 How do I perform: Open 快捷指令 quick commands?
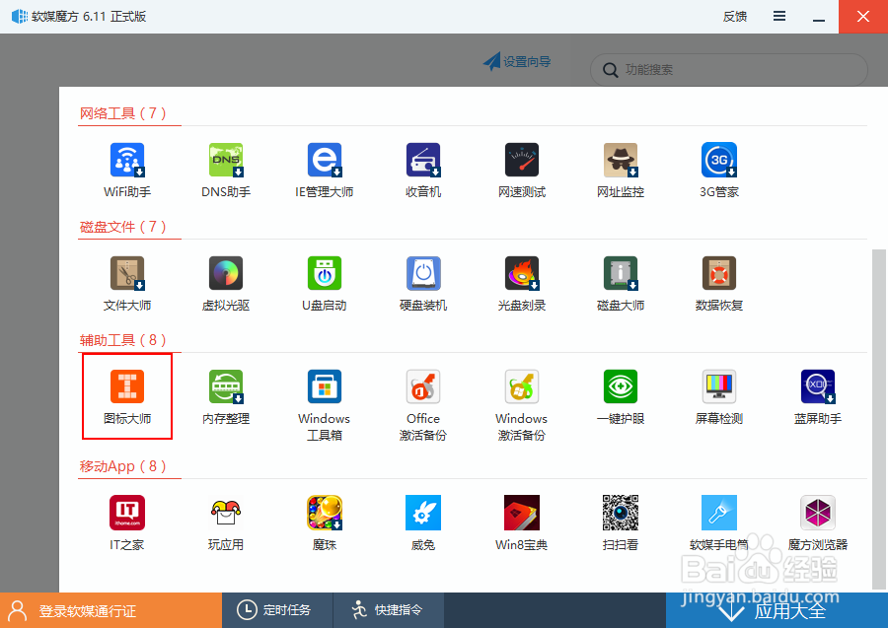pyautogui.click(x=388, y=610)
